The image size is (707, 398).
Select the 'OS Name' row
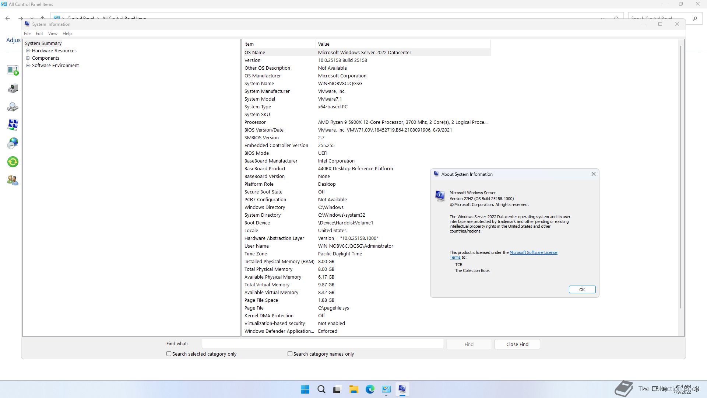[367, 52]
